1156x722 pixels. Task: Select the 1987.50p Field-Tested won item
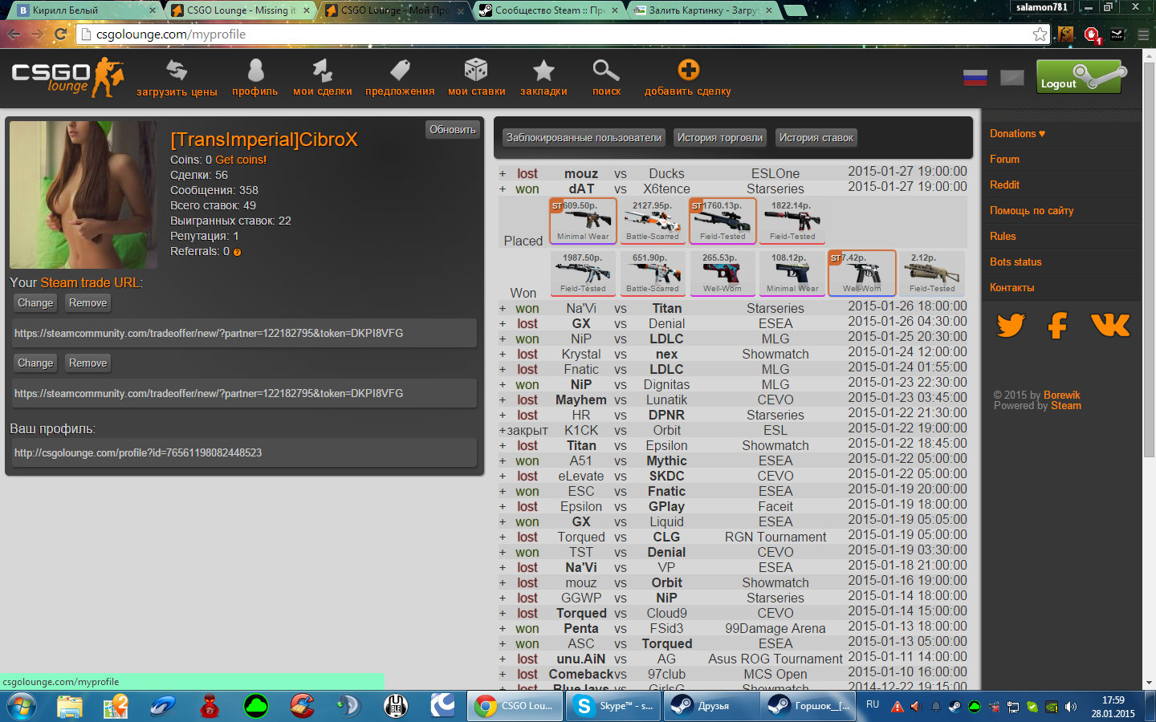tap(583, 273)
